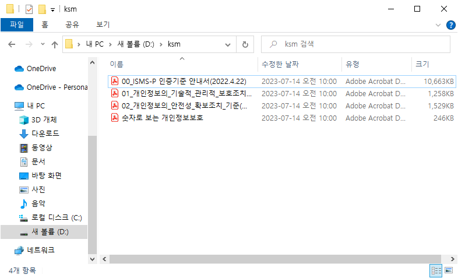This screenshot has width=458, height=278.
Task: Click navigation pane scroll down arrow
Action: pos(92,259)
